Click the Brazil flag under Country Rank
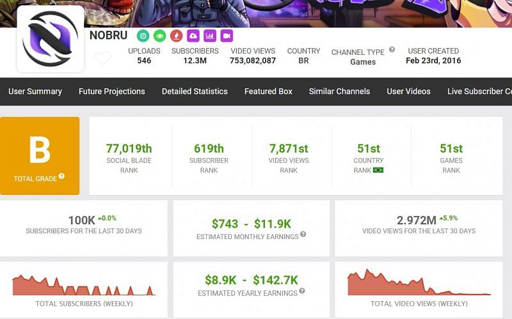 click(378, 170)
